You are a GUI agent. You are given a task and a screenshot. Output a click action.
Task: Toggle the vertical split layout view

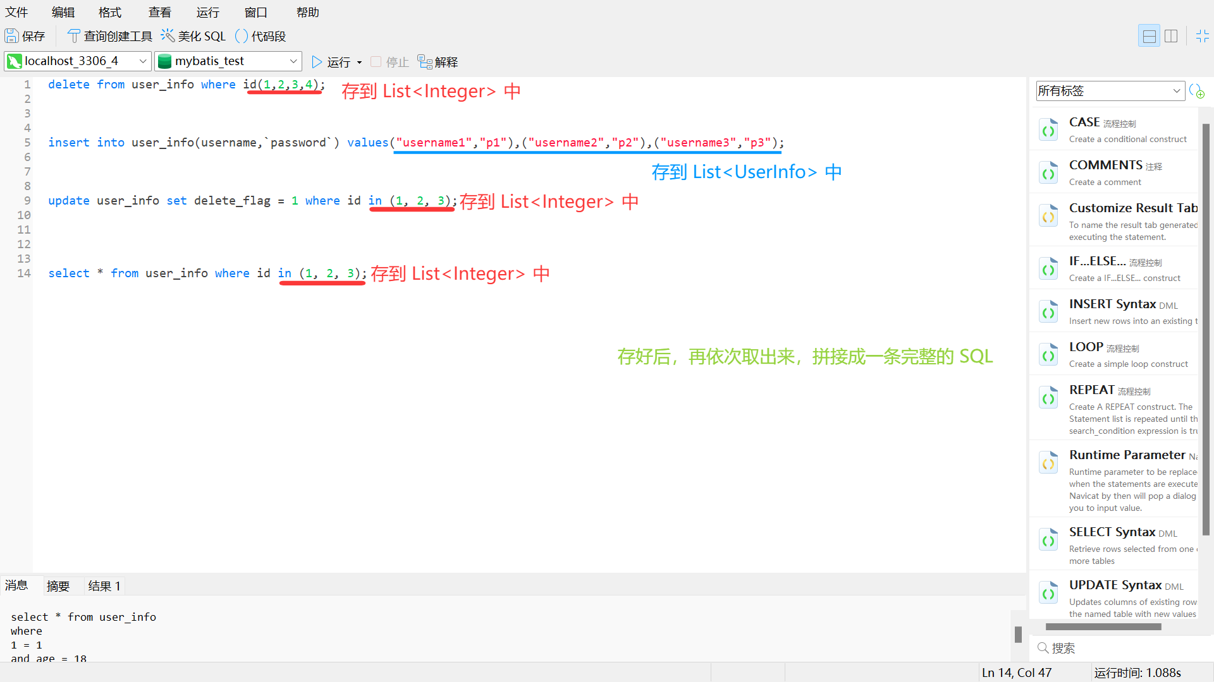(x=1171, y=36)
